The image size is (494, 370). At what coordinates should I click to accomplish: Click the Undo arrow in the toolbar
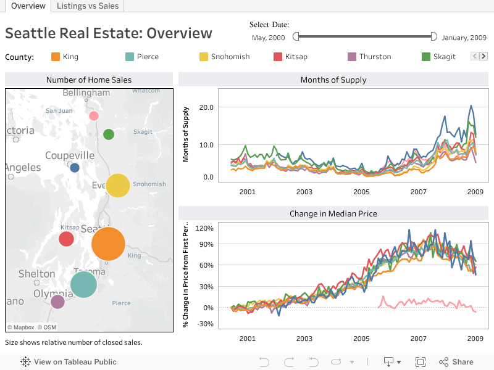[x=264, y=362]
